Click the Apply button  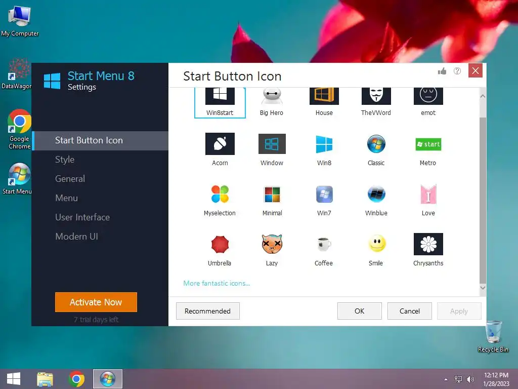[x=459, y=311]
